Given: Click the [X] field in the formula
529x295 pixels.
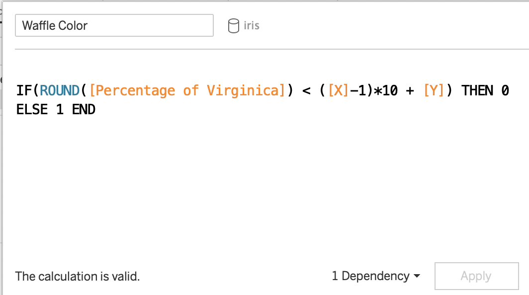Looking at the screenshot, I should pos(338,90).
